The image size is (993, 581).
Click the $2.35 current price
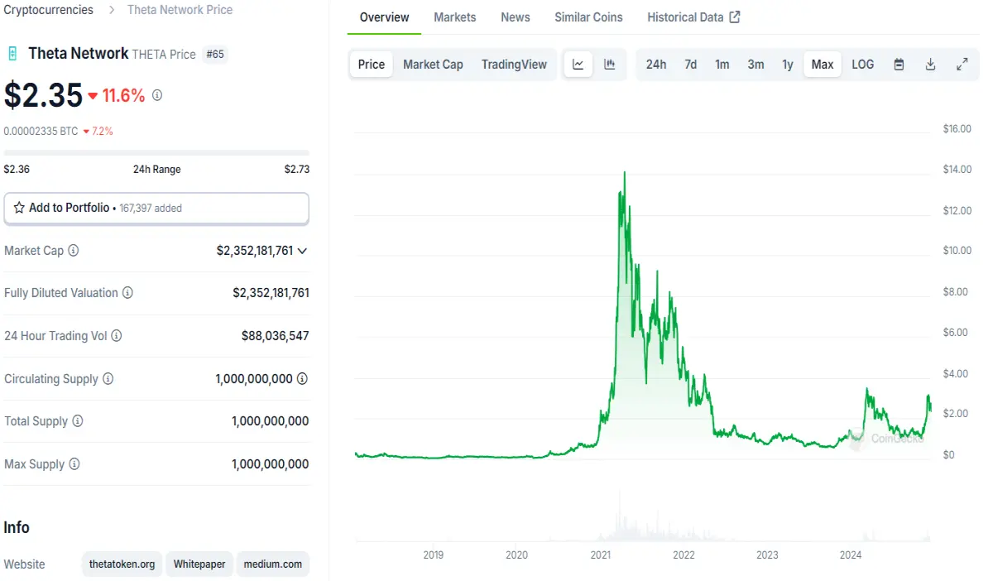[x=43, y=95]
